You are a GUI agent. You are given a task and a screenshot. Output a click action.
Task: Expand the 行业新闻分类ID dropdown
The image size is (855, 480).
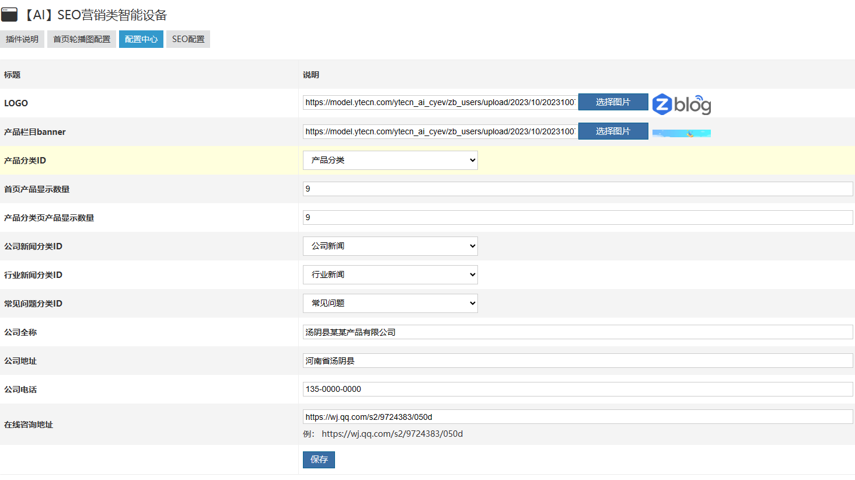390,274
